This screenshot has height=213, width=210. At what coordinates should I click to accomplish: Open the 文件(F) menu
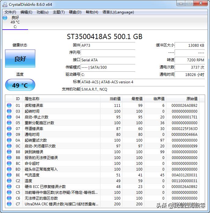[10, 12]
